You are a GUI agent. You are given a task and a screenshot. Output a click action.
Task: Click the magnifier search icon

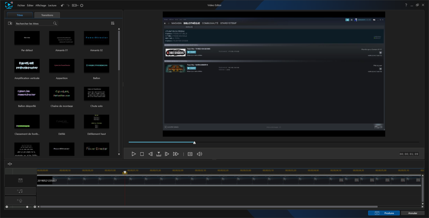55,23
